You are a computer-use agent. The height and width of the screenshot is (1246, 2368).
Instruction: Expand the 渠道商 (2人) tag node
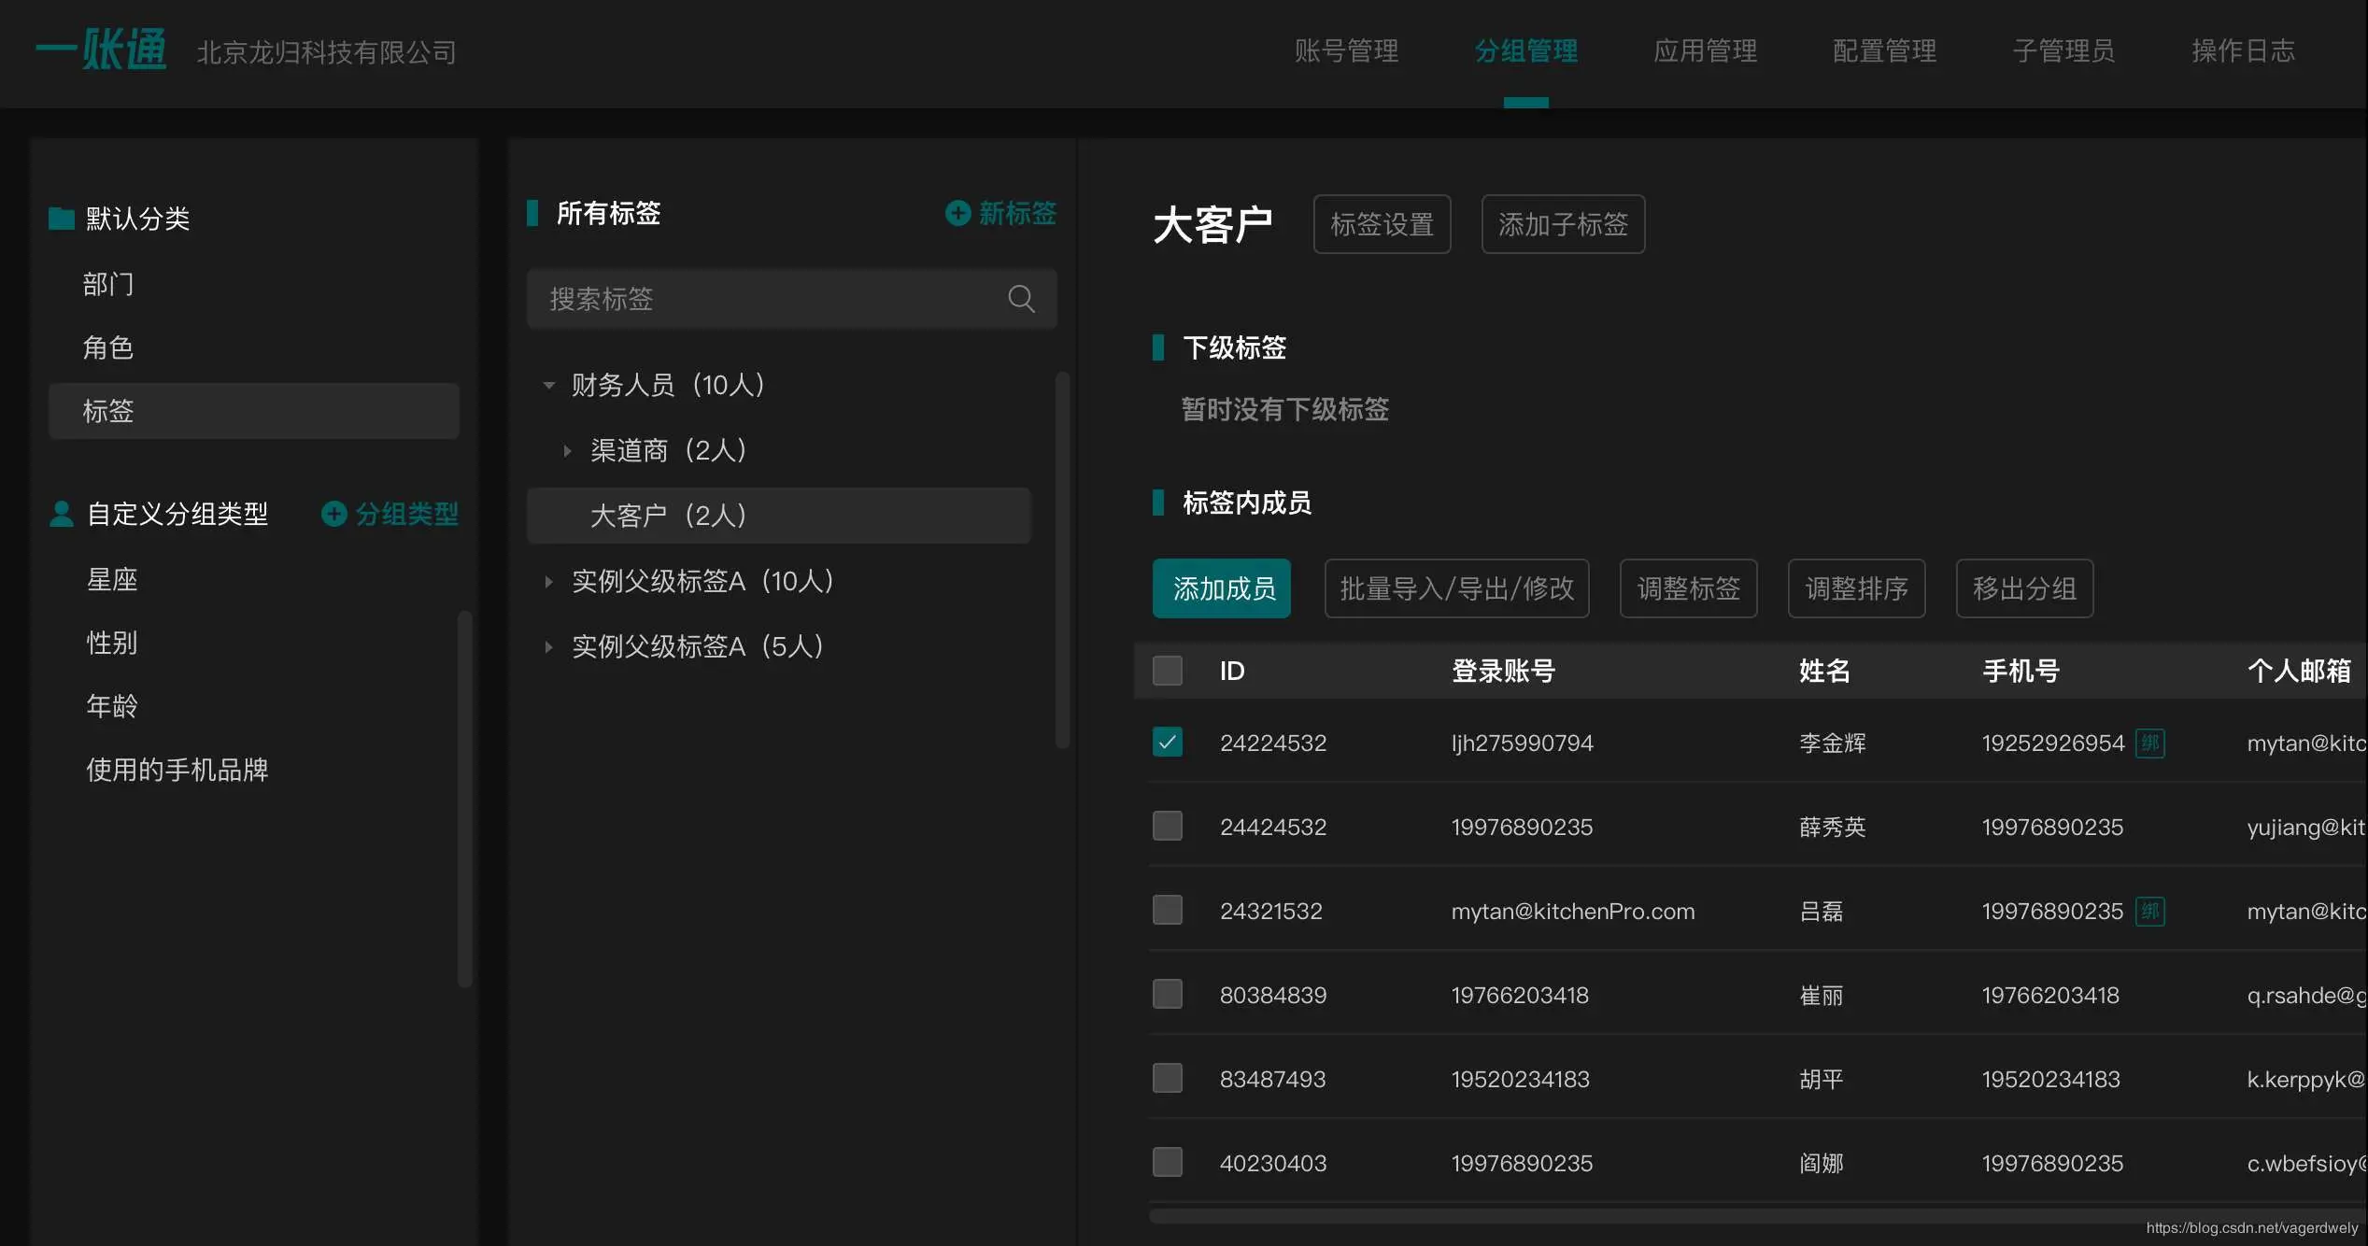567,451
